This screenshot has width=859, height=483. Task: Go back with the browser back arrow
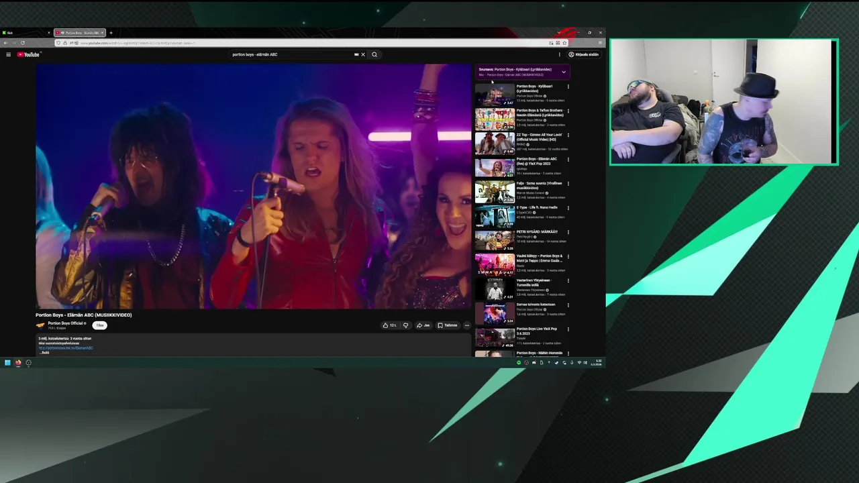coord(5,43)
